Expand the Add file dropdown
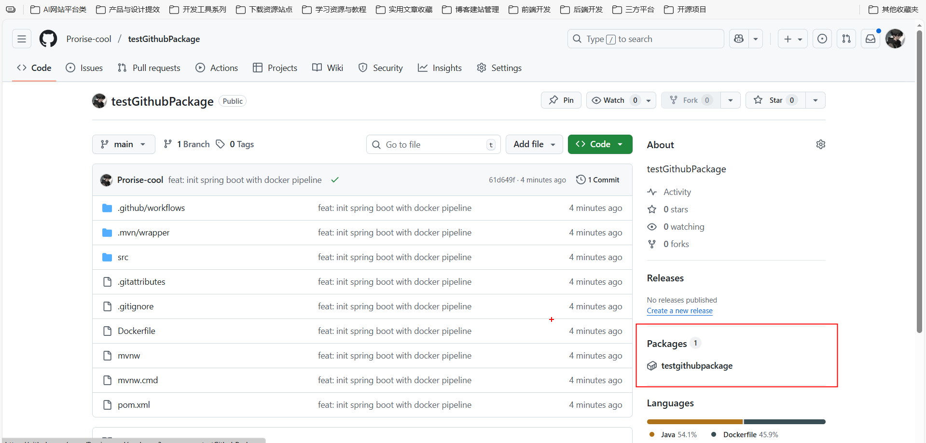The height and width of the screenshot is (443, 926). click(x=534, y=144)
